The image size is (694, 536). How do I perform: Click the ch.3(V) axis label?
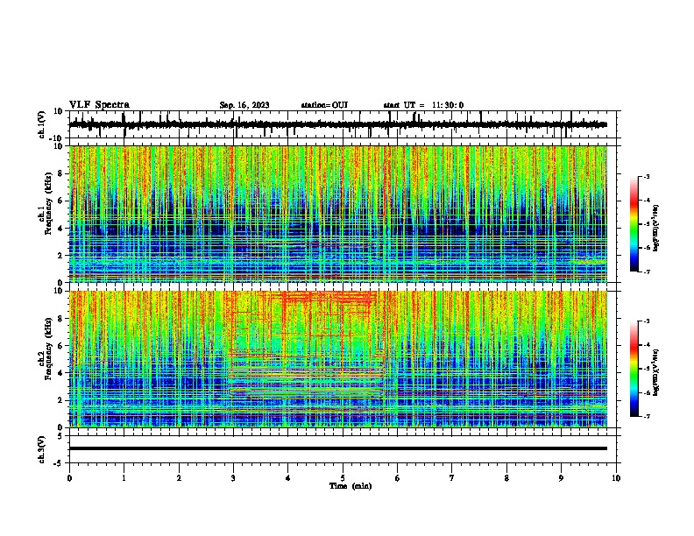click(x=42, y=450)
